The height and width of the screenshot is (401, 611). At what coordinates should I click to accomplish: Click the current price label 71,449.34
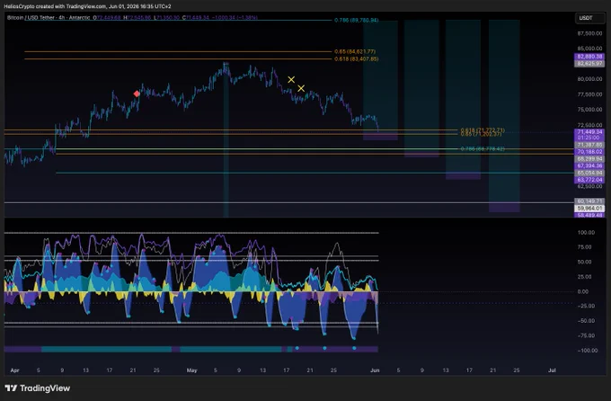(x=589, y=132)
